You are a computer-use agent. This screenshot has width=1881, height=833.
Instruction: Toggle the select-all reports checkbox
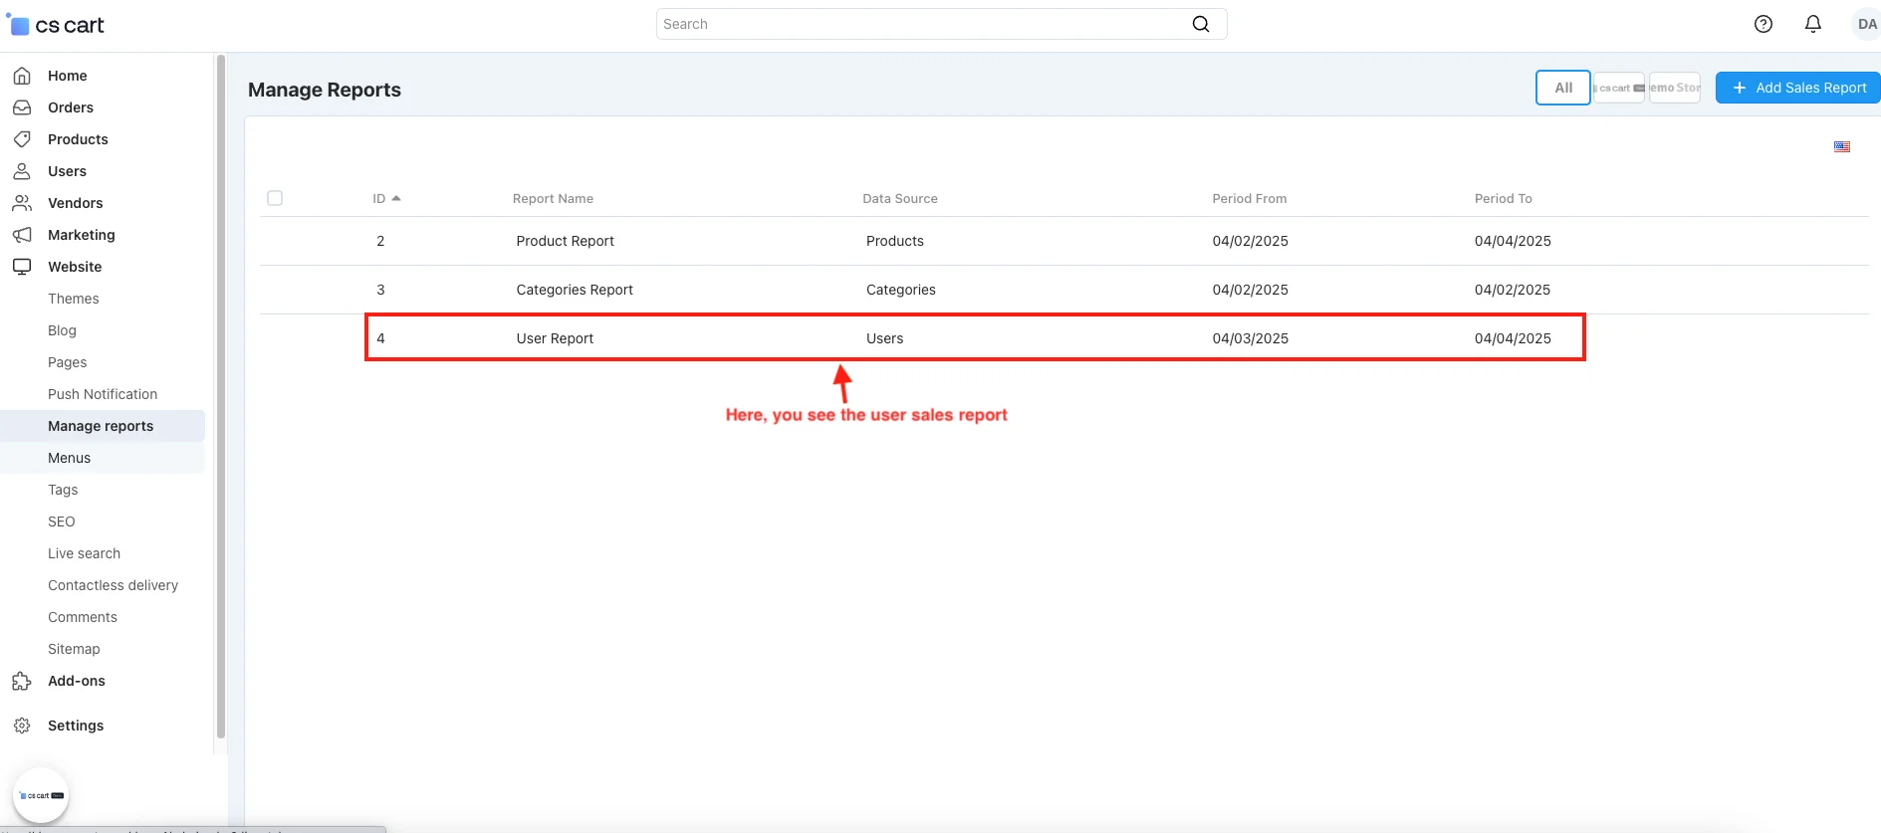click(x=275, y=198)
